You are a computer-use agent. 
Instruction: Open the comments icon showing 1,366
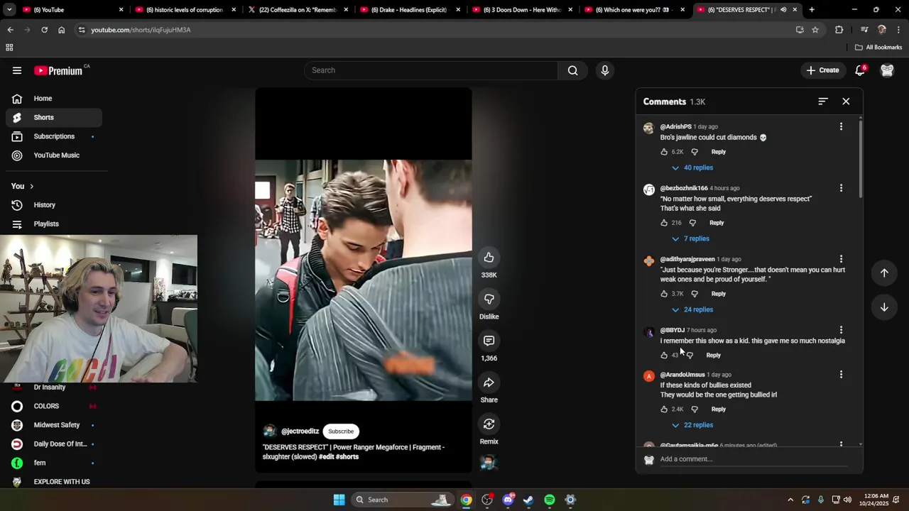click(489, 341)
